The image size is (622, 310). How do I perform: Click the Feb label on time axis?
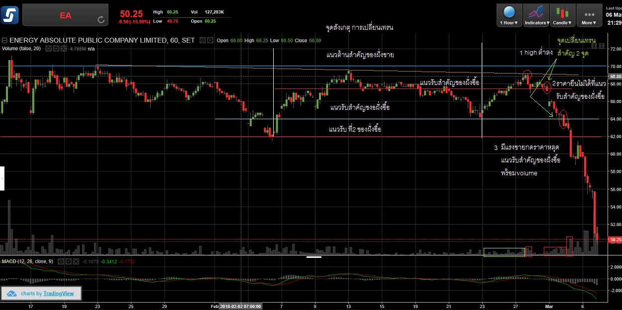pos(213,307)
